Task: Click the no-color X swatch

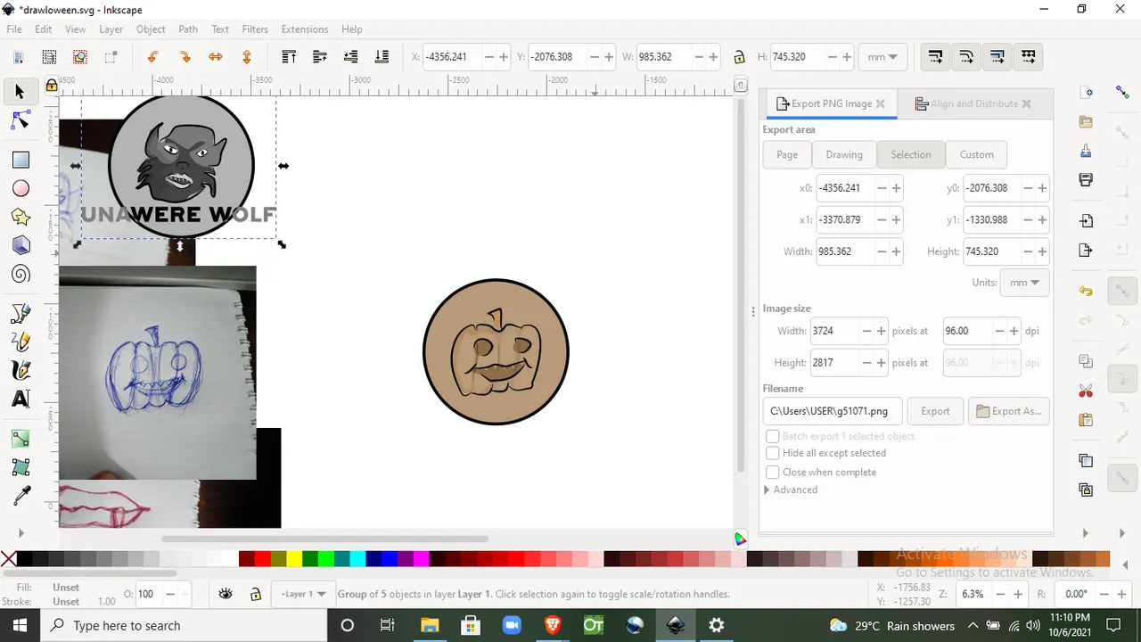Action: tap(8, 559)
